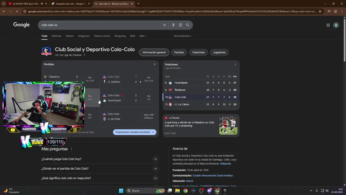Show hidden system tray icons
The image size is (346, 195).
point(311,191)
